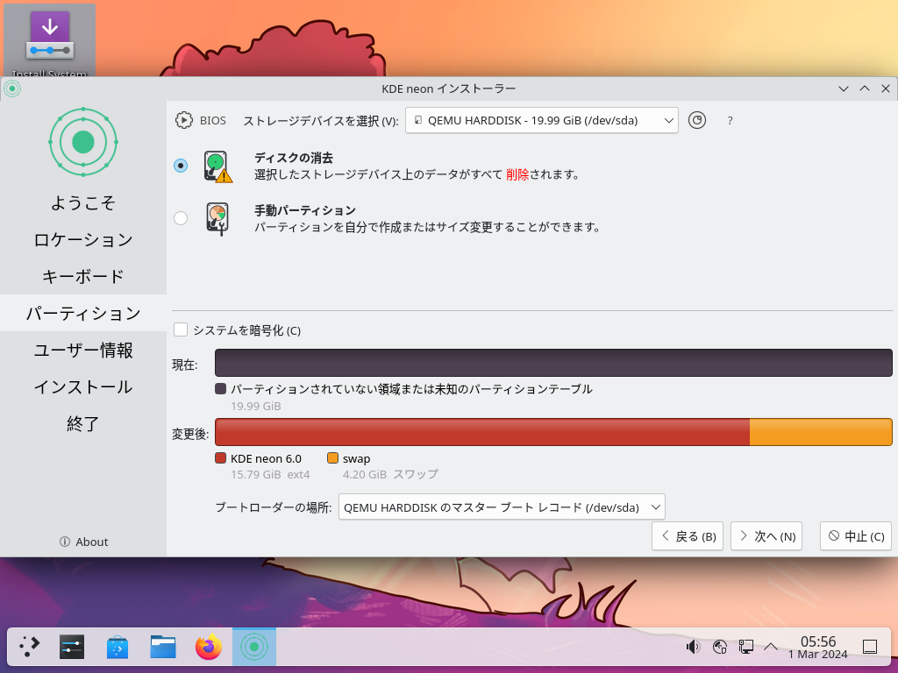Click the BIOS gear icon

184,120
